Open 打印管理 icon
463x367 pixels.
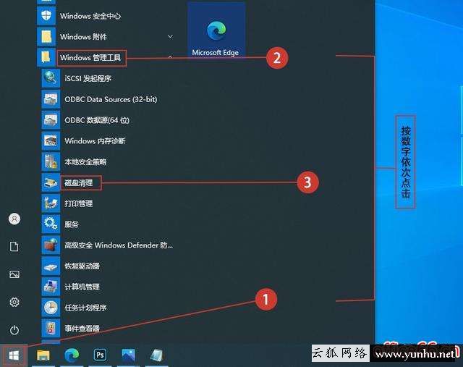click(51, 203)
